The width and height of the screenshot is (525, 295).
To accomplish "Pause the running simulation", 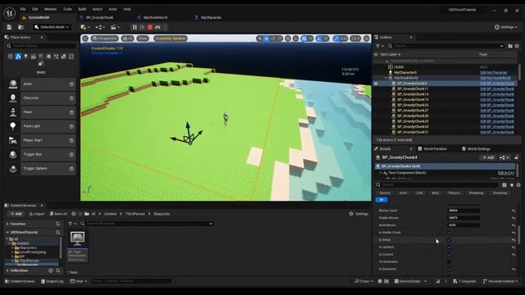I will [135, 27].
